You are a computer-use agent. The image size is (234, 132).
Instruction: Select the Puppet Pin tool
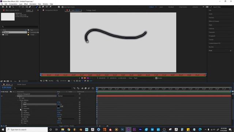(50, 7)
